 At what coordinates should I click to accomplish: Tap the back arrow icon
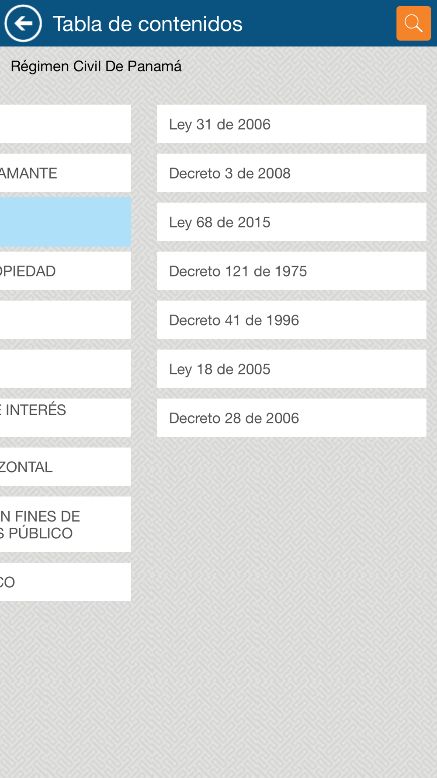(23, 23)
